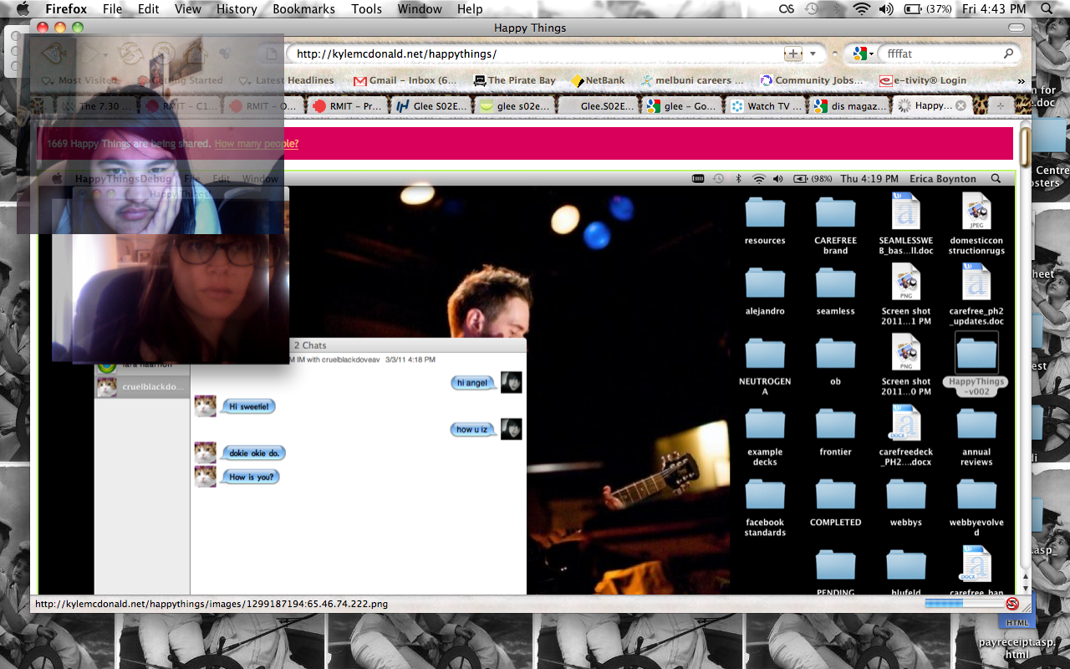
Task: Click the battery (37%) indicator
Action: (x=926, y=9)
